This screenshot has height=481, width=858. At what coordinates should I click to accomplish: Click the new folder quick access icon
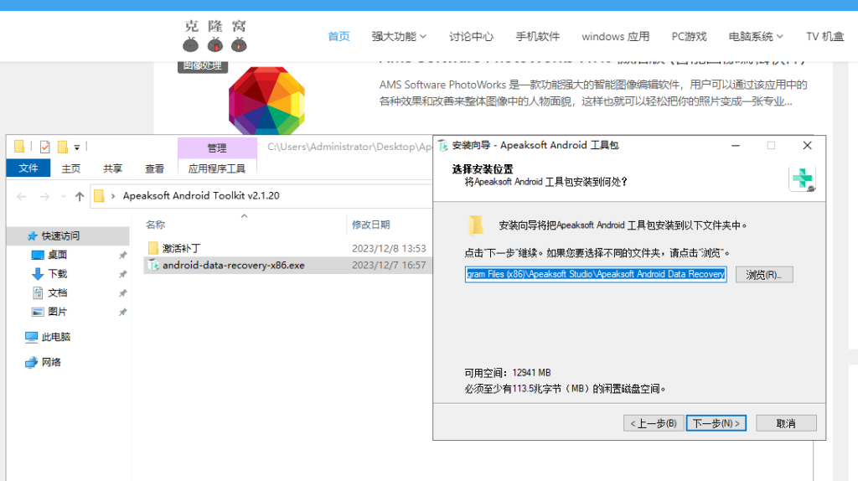click(x=62, y=147)
